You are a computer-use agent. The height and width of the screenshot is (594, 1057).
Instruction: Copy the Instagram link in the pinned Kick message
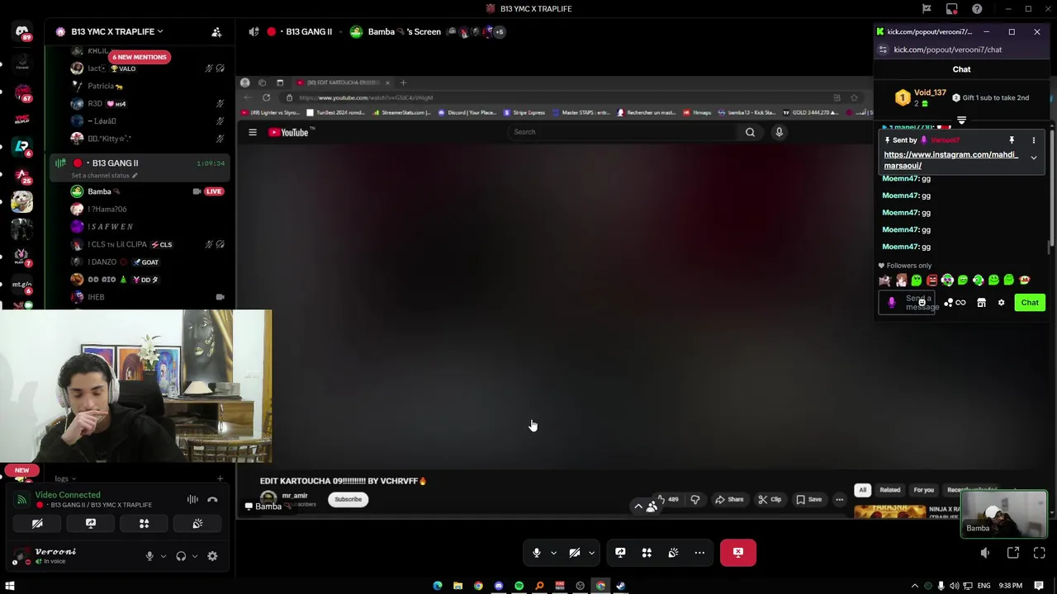point(950,160)
